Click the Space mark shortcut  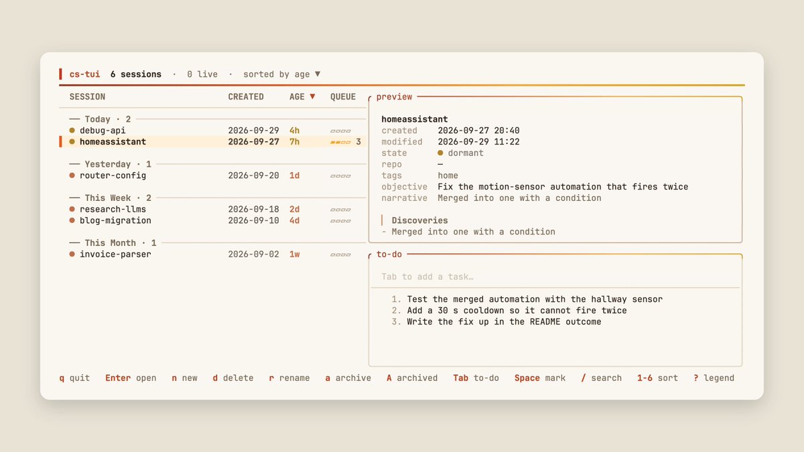pos(540,378)
